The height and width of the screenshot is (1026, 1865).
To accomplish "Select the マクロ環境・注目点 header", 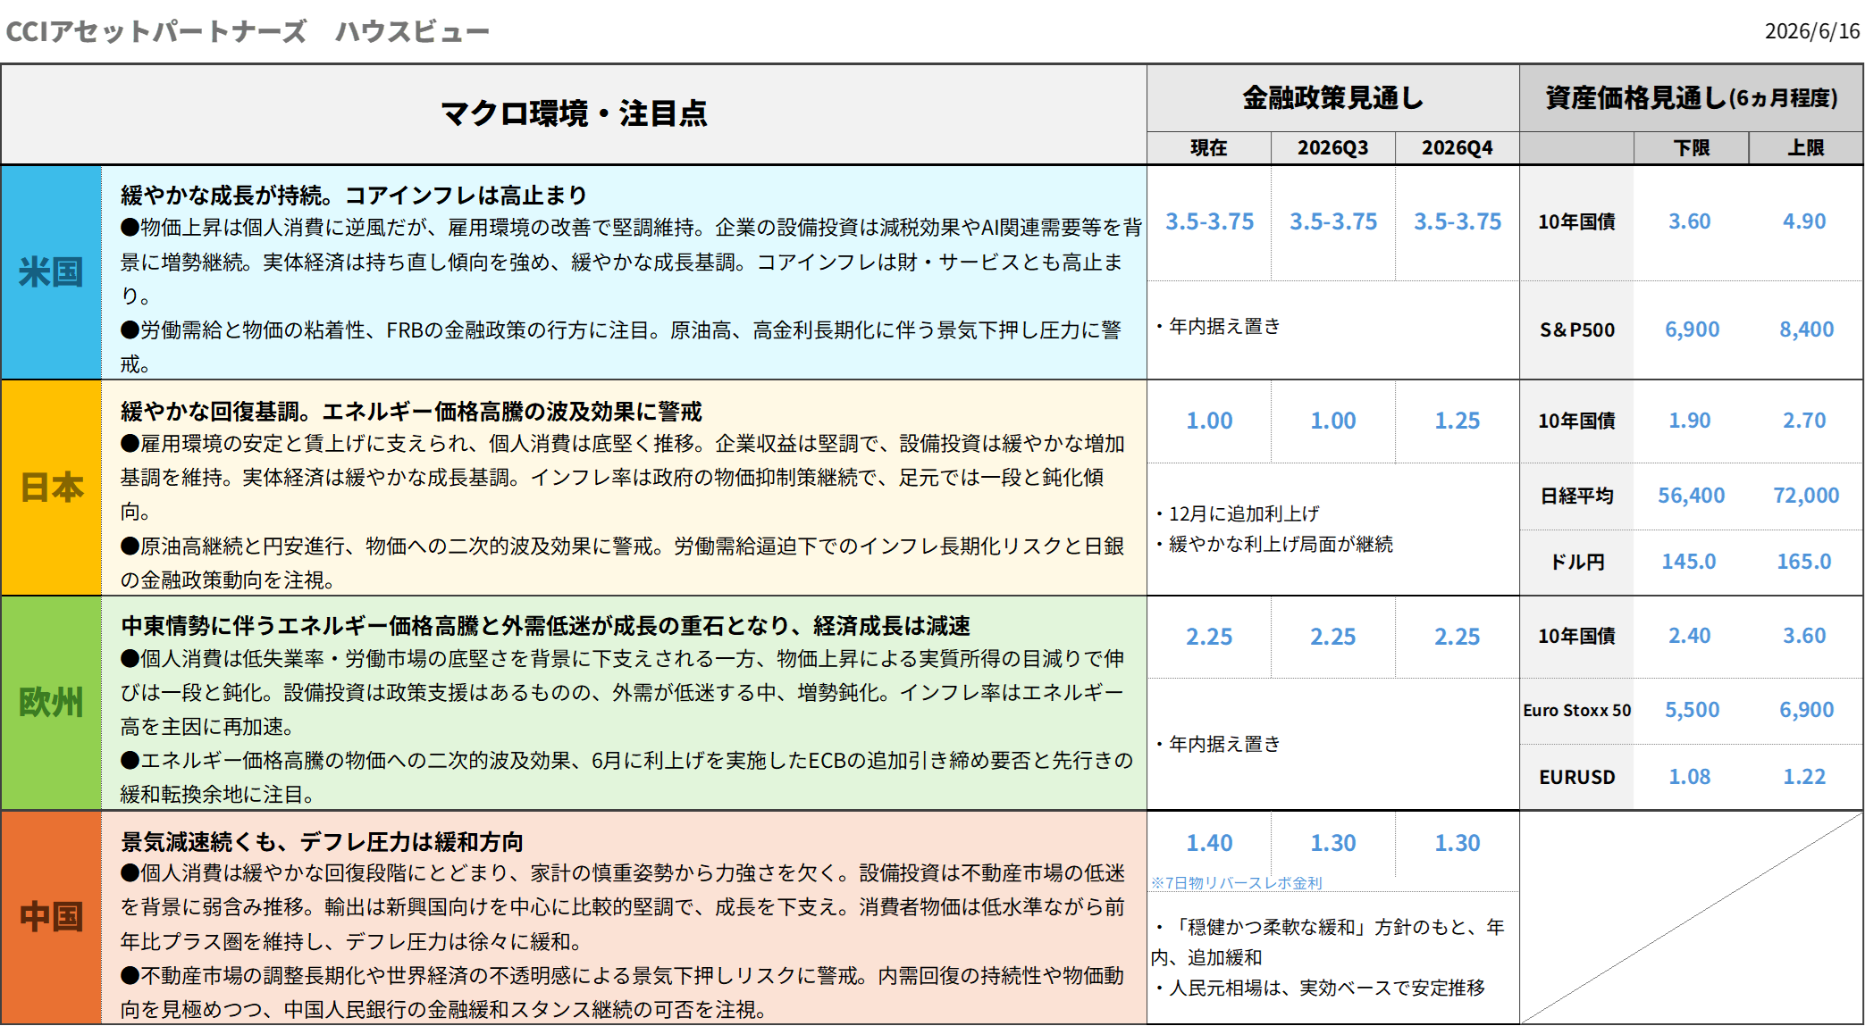I will (574, 114).
